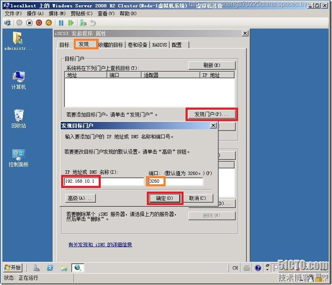This screenshot has height=285, width=332.
Task: Click the Turn Off VM toolbar icon
Action: (x=29, y=23)
